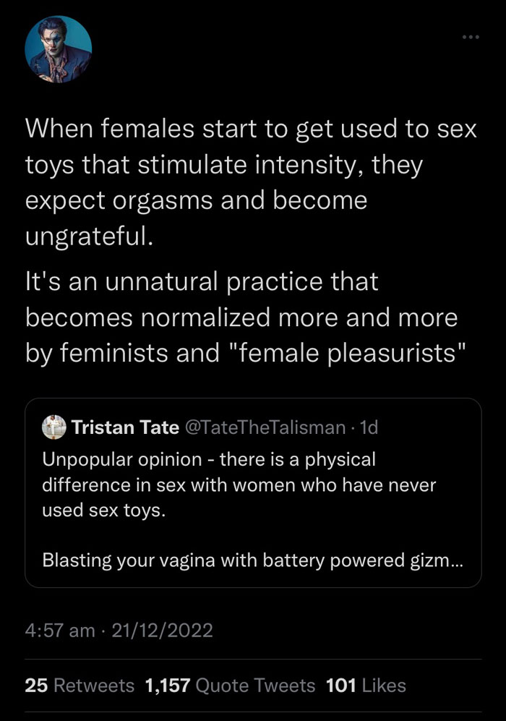View the list of 25 Retweets
The height and width of the screenshot is (721, 506).
(80, 686)
